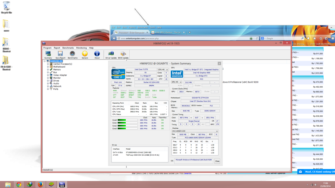Expand the Motherboard tree node
This screenshot has width=335, height=188.
[x=48, y=67]
